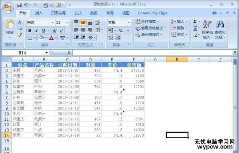Switch to the 插入 ribbon tab
Screen dimensions: 239x153
[x=39, y=13]
